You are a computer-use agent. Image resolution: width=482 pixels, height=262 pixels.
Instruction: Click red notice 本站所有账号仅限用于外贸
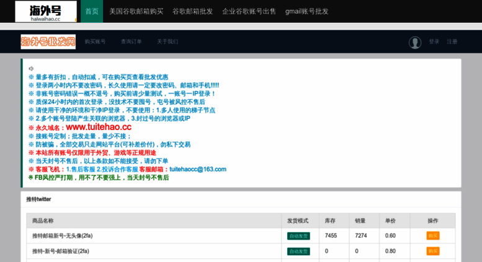92,153
